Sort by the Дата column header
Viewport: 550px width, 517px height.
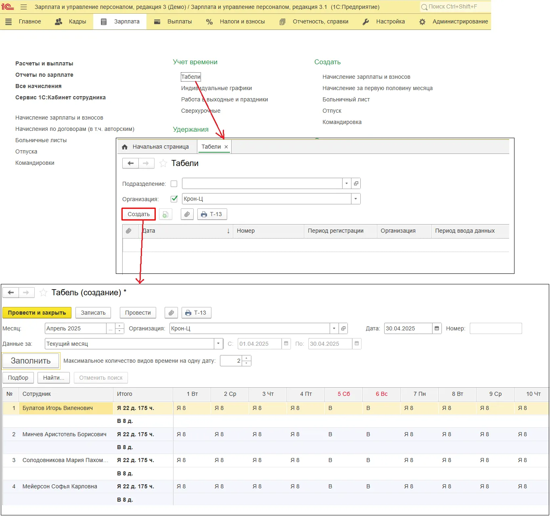click(x=186, y=231)
